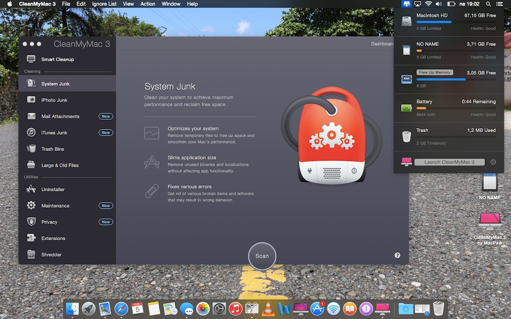The height and width of the screenshot is (319, 511).
Task: Open the Window menu
Action: coord(171,4)
